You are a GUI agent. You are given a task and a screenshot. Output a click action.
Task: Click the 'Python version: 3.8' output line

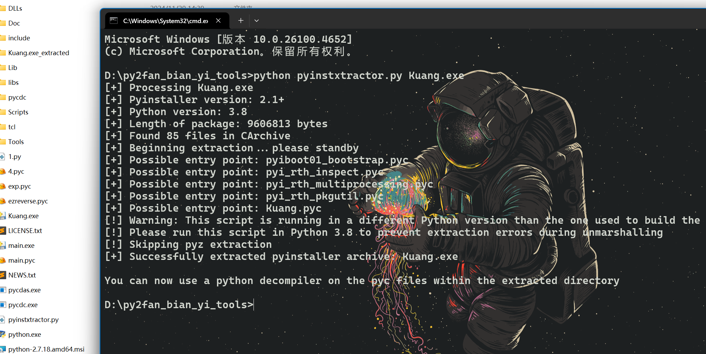(176, 112)
